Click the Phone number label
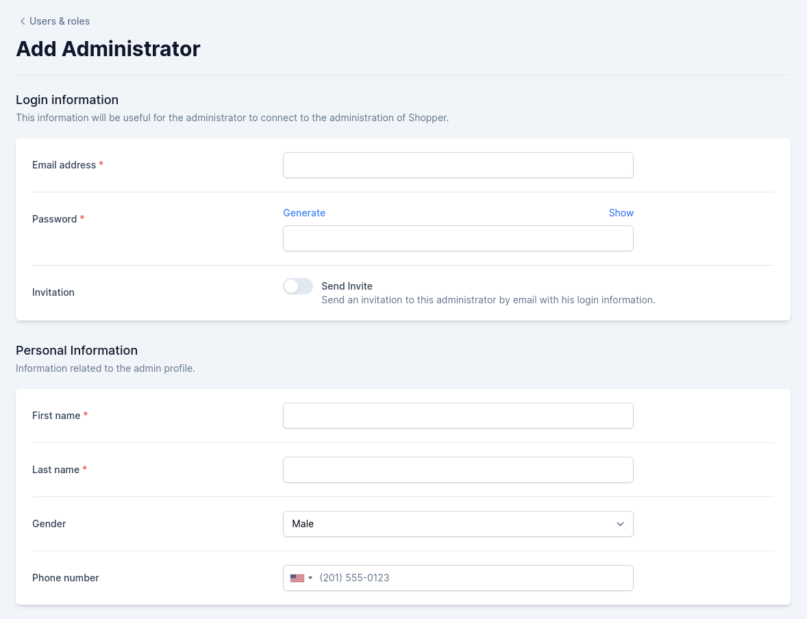The width and height of the screenshot is (807, 619). pos(65,578)
